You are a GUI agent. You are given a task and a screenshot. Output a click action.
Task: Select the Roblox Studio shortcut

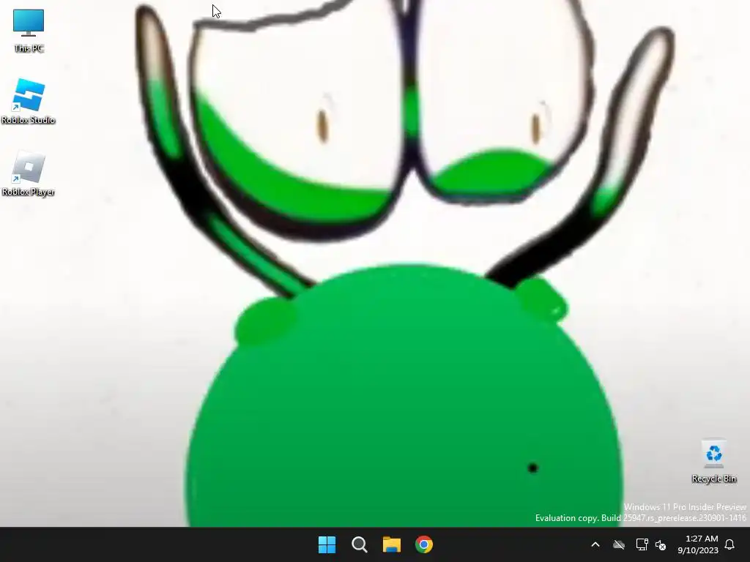pos(29,101)
